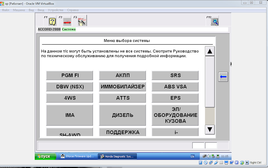
Task: Click VirtualBox display monitor icon
Action: click(226, 162)
